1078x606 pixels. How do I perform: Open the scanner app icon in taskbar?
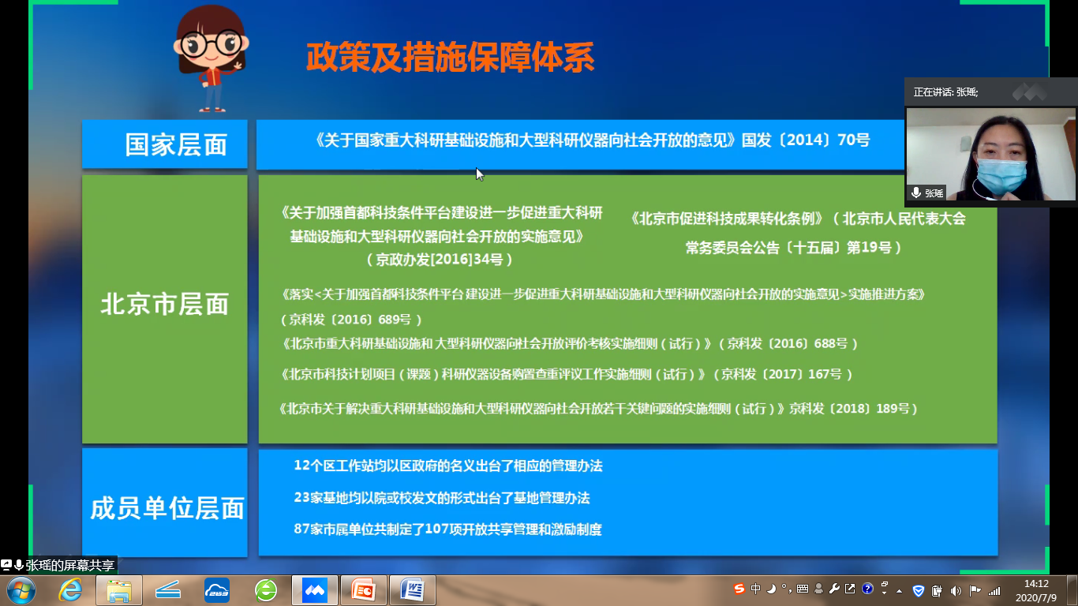point(168,590)
